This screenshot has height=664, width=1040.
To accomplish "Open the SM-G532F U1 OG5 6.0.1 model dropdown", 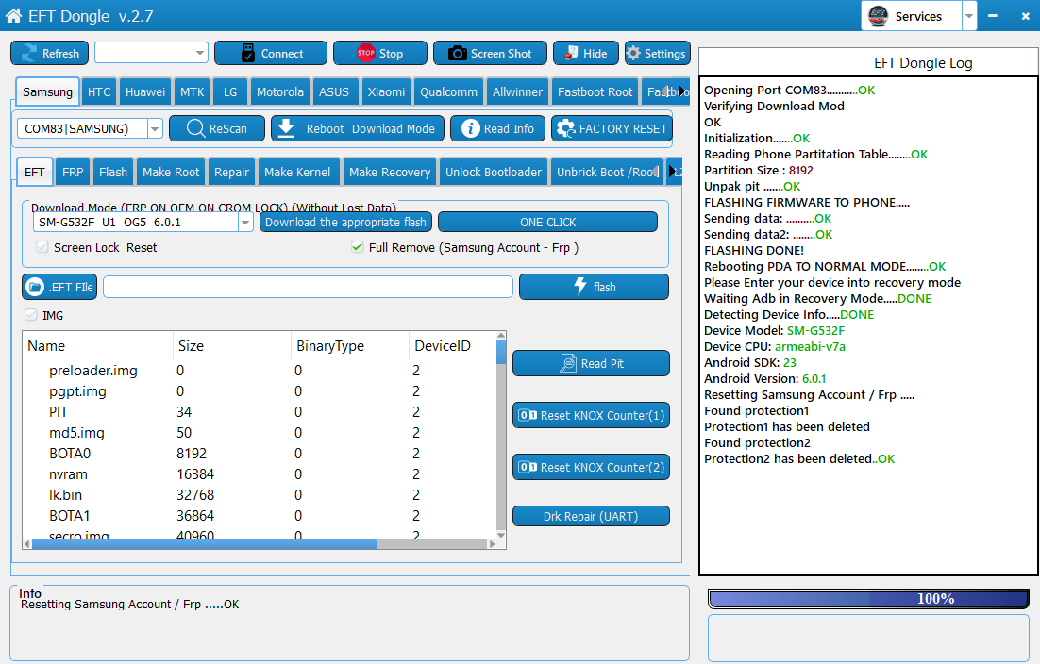I will pos(245,222).
